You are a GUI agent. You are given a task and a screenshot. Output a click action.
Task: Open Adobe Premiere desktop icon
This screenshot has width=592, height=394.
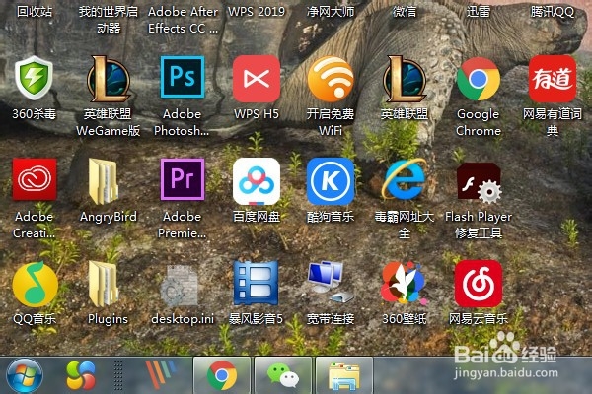(x=183, y=179)
